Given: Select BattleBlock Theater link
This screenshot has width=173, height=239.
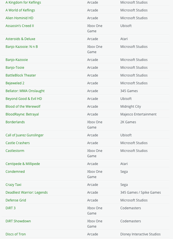Looking at the screenshot, I should pos(21,75).
